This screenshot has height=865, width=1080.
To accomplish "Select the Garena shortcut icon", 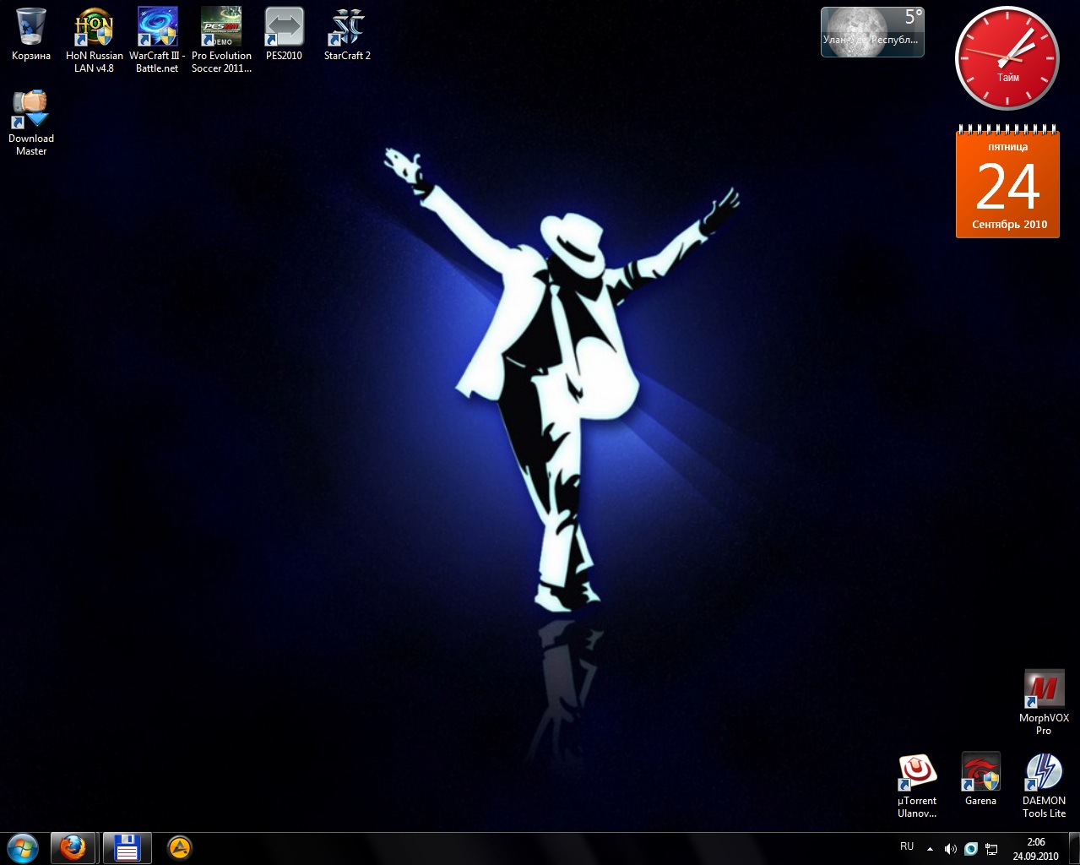I will [980, 773].
